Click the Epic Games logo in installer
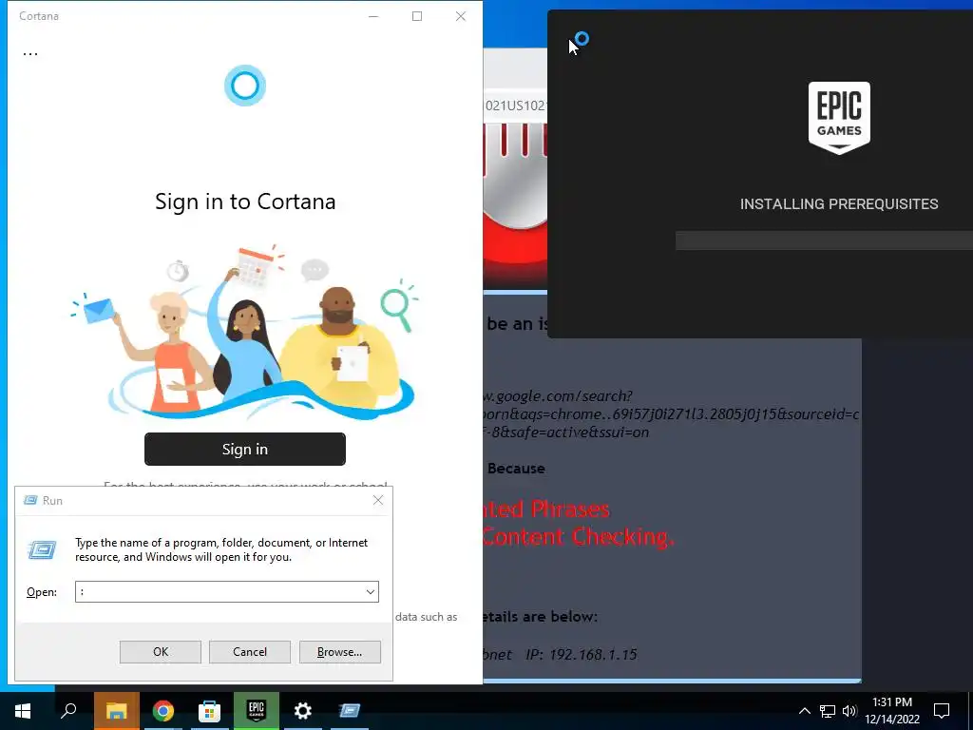973x730 pixels. pyautogui.click(x=839, y=118)
